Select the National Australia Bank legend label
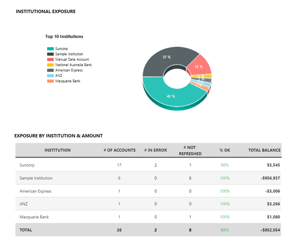Viewport: 289px width, 243px height. [x=73, y=65]
